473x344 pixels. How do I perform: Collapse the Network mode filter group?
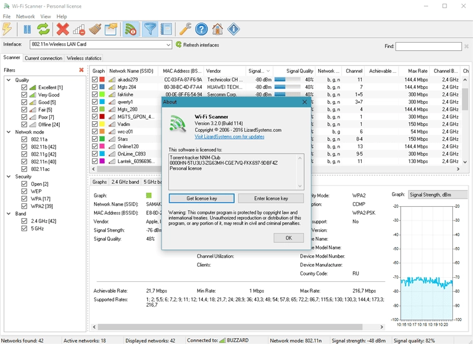(x=9, y=132)
